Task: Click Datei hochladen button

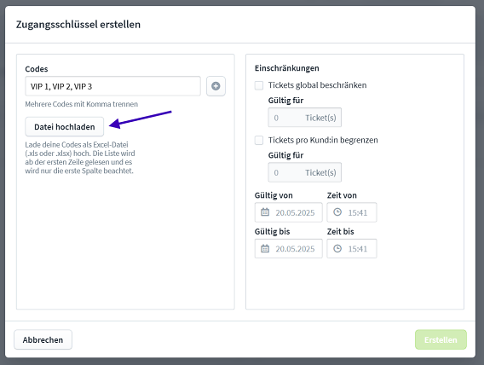Action: tap(65, 126)
